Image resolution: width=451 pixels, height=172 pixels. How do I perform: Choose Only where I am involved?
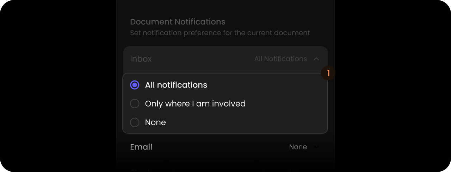click(135, 104)
